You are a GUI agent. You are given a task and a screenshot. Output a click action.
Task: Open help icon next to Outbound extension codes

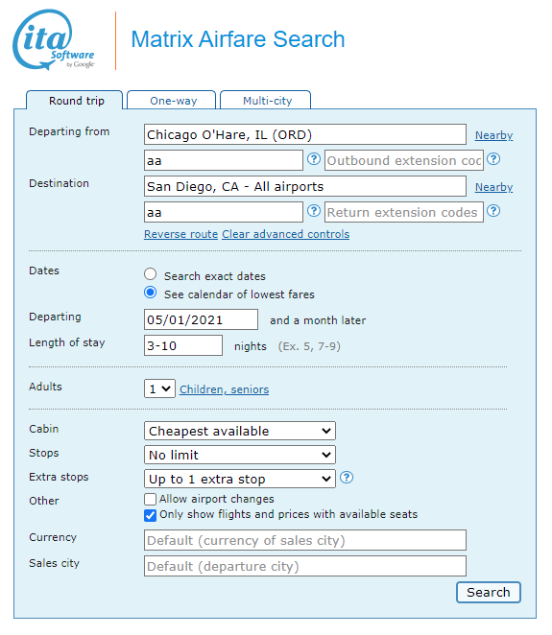click(x=493, y=159)
